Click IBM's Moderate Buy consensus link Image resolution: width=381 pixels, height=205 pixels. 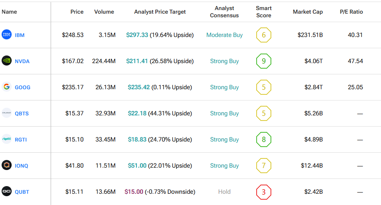pyautogui.click(x=224, y=35)
